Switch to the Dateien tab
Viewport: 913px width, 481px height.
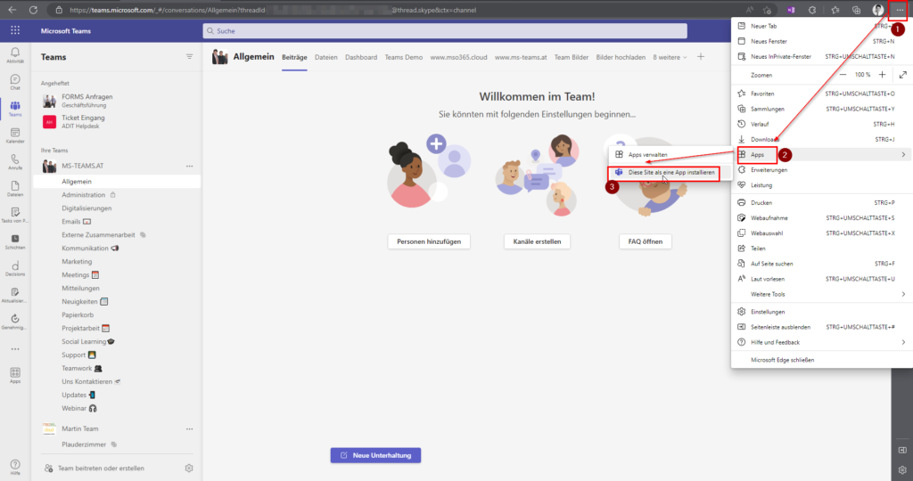(326, 57)
